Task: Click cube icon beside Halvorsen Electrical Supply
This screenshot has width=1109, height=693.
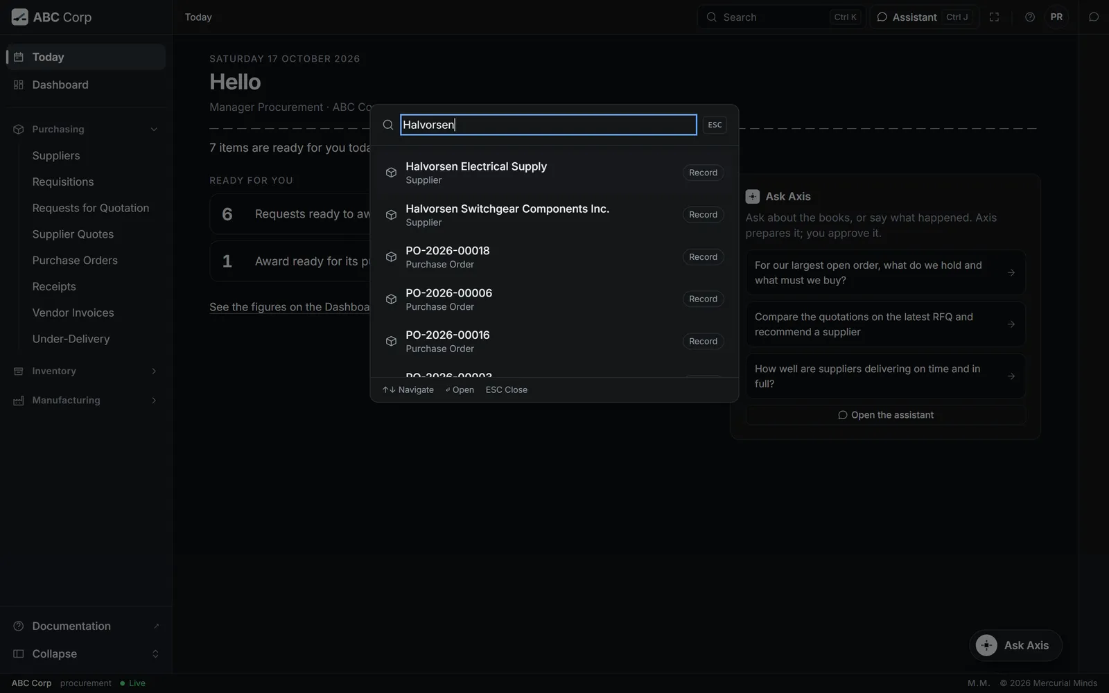Action: point(391,173)
